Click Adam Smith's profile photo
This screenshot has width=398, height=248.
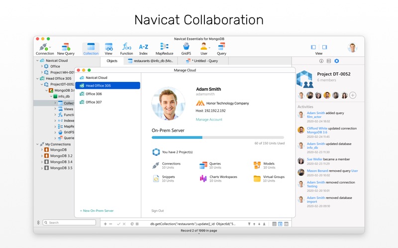click(168, 104)
